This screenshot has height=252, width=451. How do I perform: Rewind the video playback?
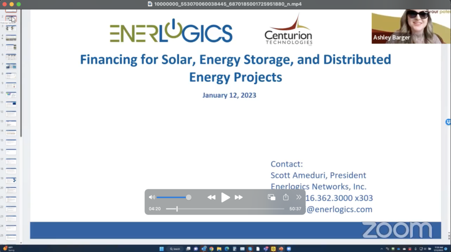[x=211, y=197]
